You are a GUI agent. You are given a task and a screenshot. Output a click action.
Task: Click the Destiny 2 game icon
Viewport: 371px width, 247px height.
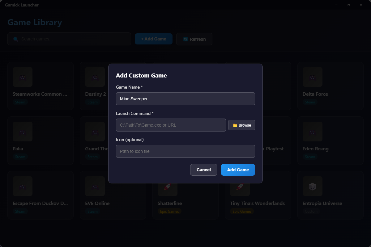(x=95, y=77)
